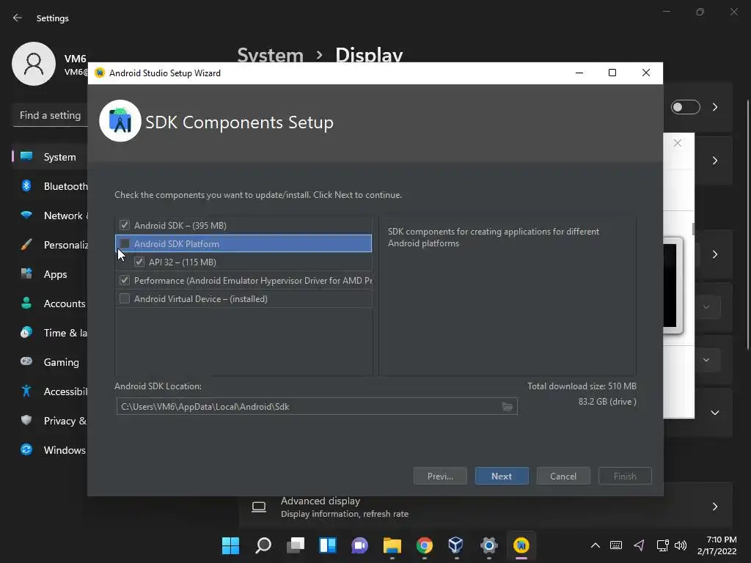Open VirtualBox from taskbar
This screenshot has height=563, width=751.
click(456, 545)
